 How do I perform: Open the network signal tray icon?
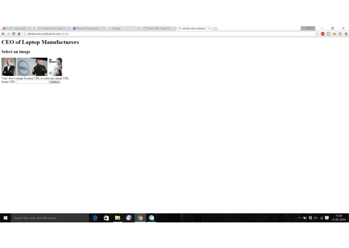pos(321,218)
